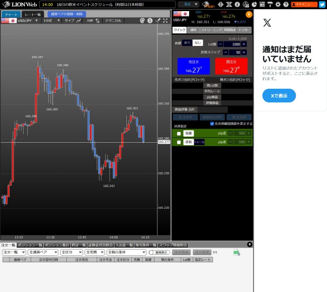This screenshot has width=327, height=292.
Task: Click the 許容スリップ field showing 50
Action: coord(235,52)
